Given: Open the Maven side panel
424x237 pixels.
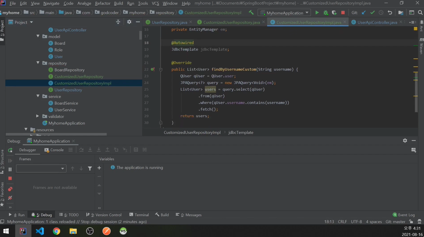Looking at the screenshot, I should coord(421,46).
